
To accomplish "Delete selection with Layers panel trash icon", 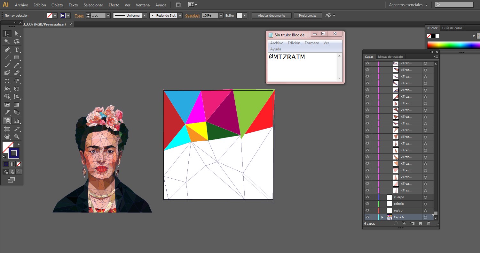I will tap(429, 224).
